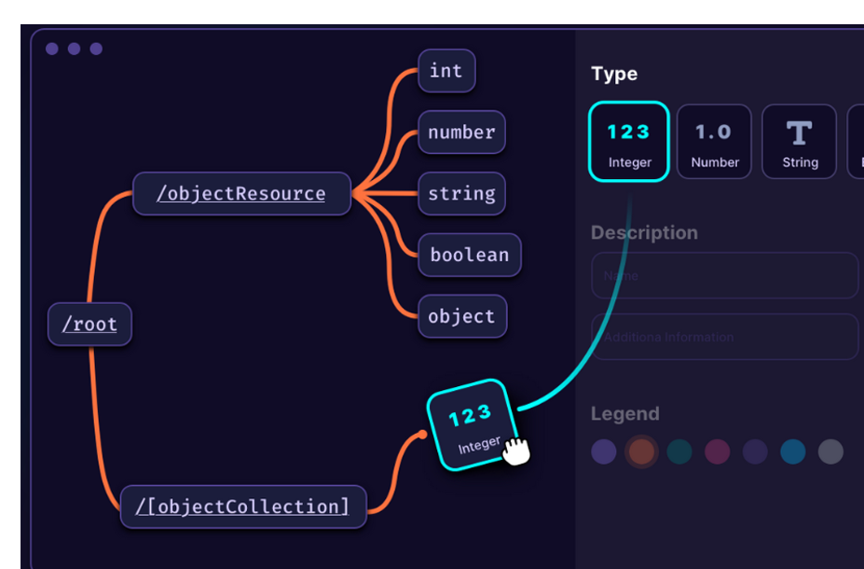This screenshot has width=864, height=569.
Task: Click the dragged "123 Integer" node on canvas
Action: pyautogui.click(x=471, y=424)
